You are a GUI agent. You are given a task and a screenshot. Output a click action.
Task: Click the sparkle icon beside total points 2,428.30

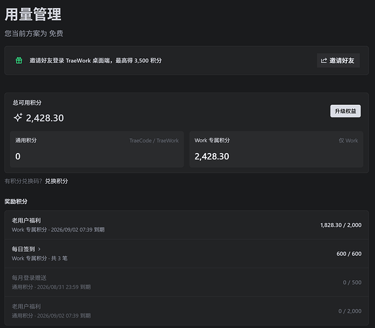click(x=18, y=117)
